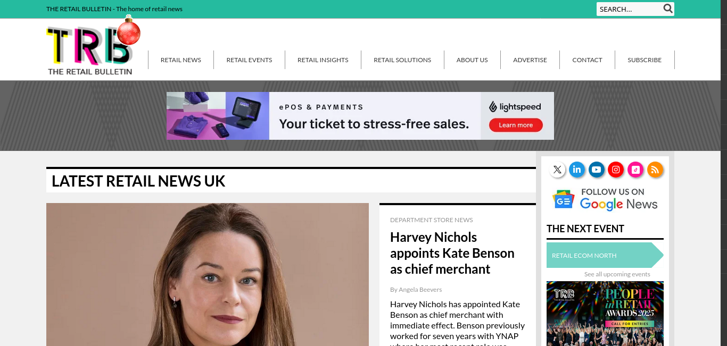Image resolution: width=727 pixels, height=346 pixels.
Task: Open the Retail Insights menu
Action: click(323, 60)
